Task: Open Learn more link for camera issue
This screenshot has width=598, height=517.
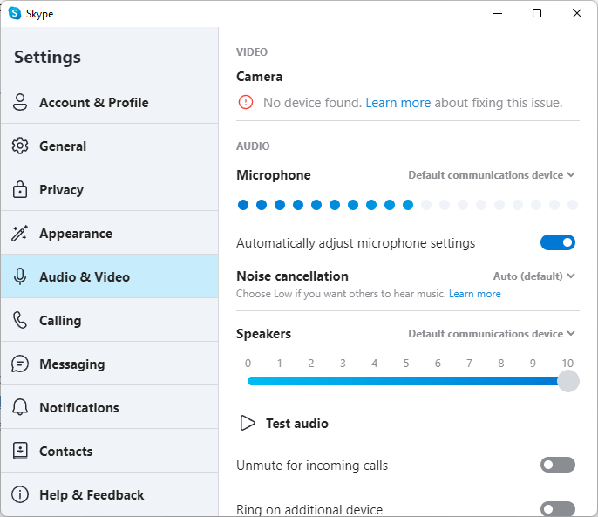Action: tap(398, 103)
